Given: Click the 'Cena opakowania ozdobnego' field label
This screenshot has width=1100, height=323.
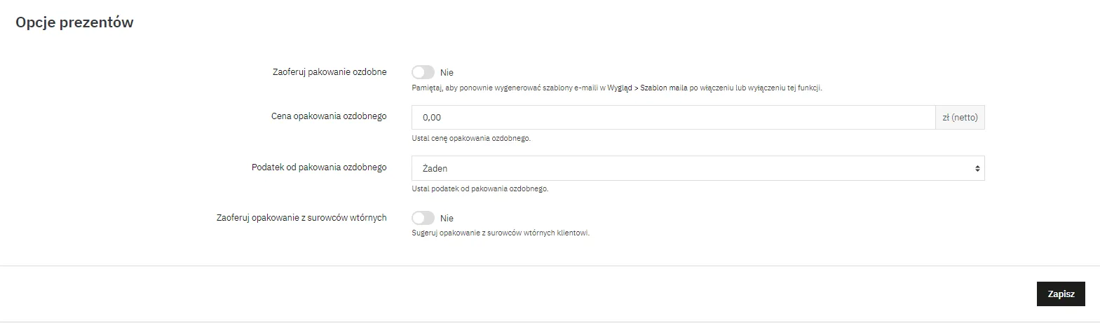Looking at the screenshot, I should coord(329,116).
